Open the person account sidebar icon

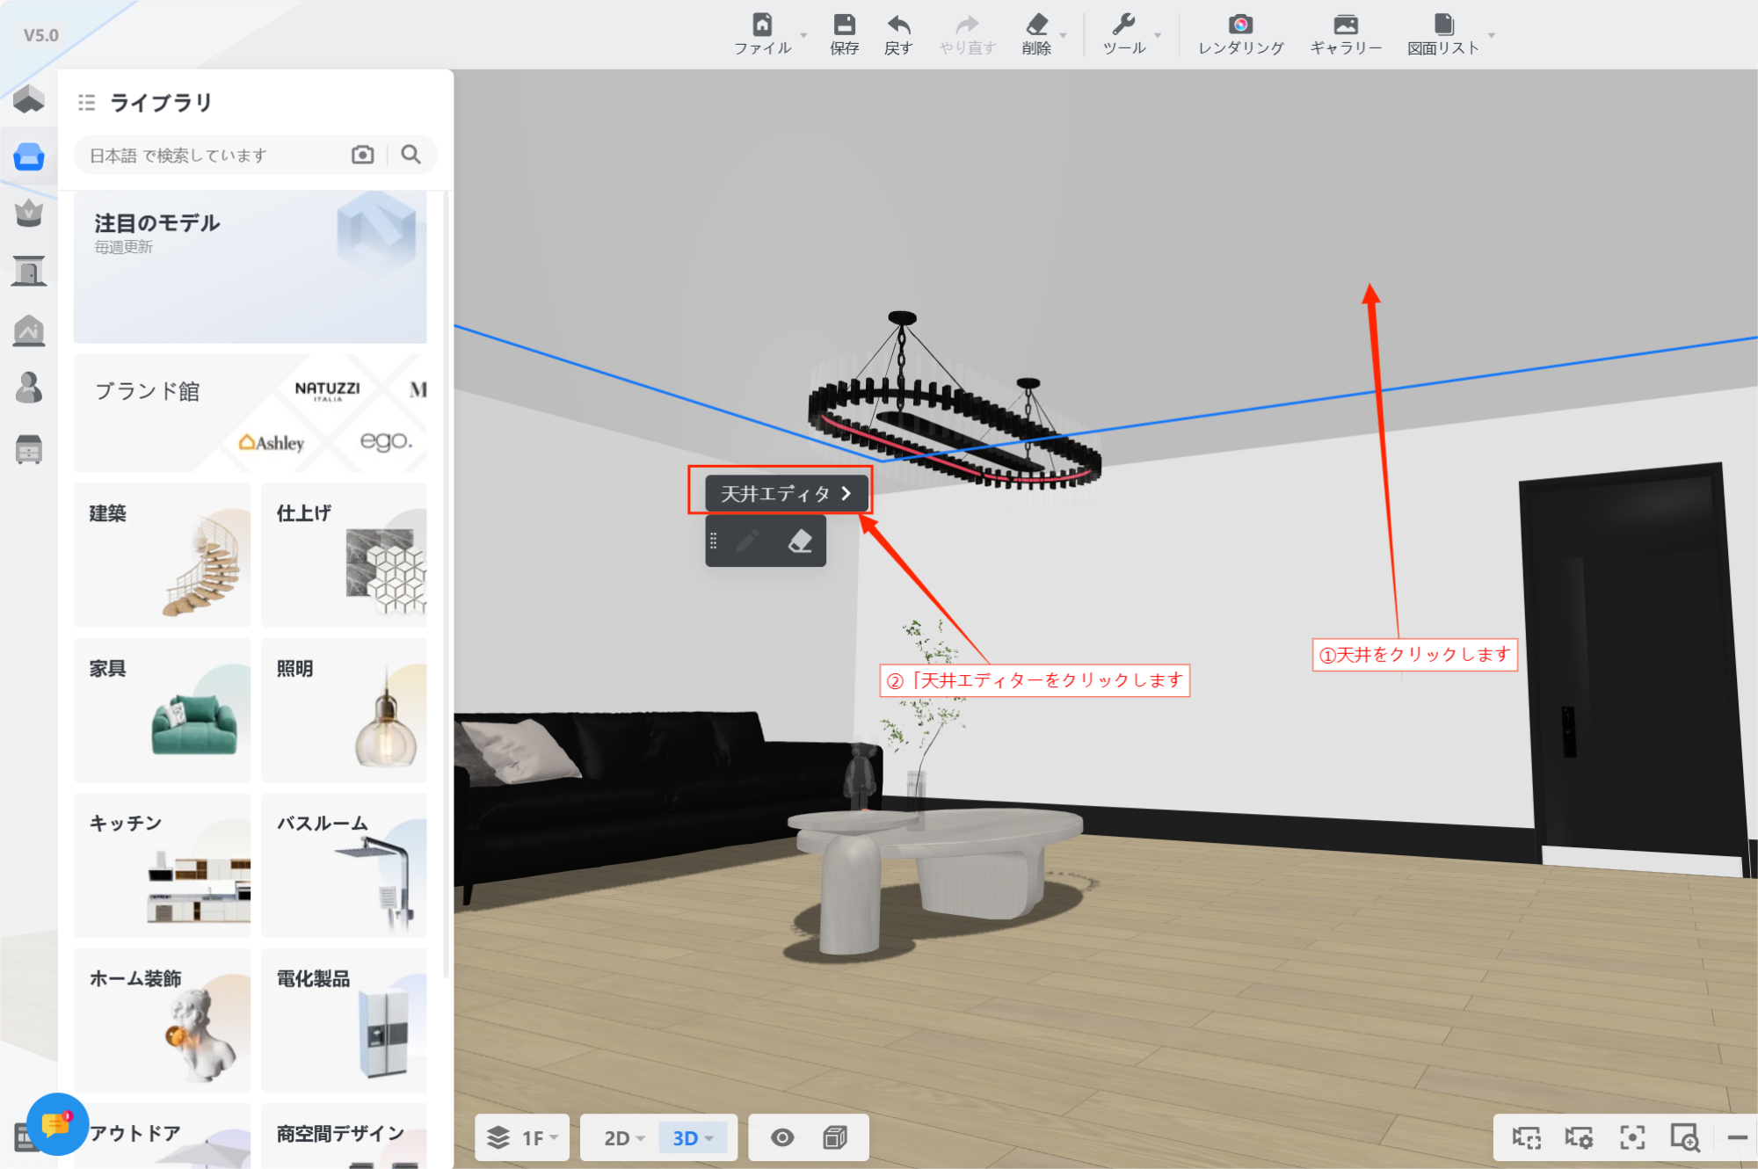click(29, 388)
